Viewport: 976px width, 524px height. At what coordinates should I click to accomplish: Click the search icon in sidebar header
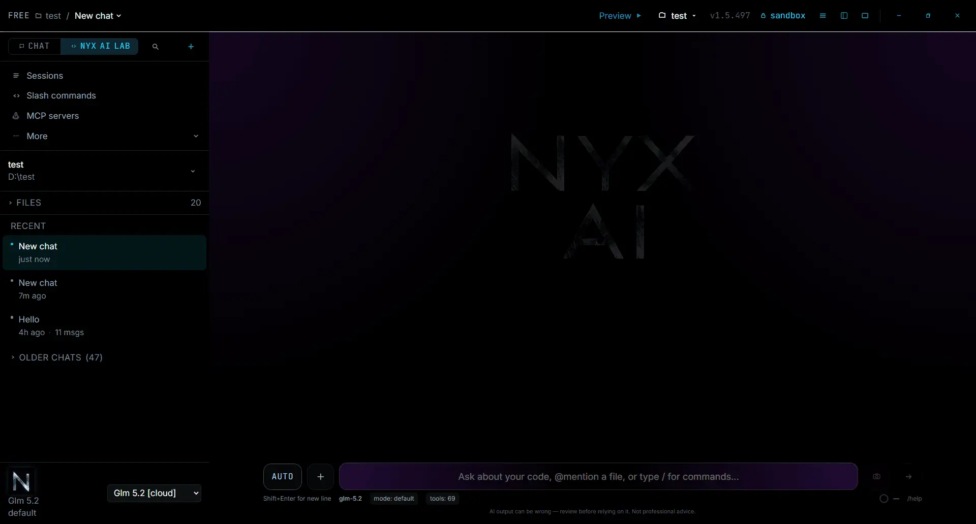pyautogui.click(x=156, y=46)
